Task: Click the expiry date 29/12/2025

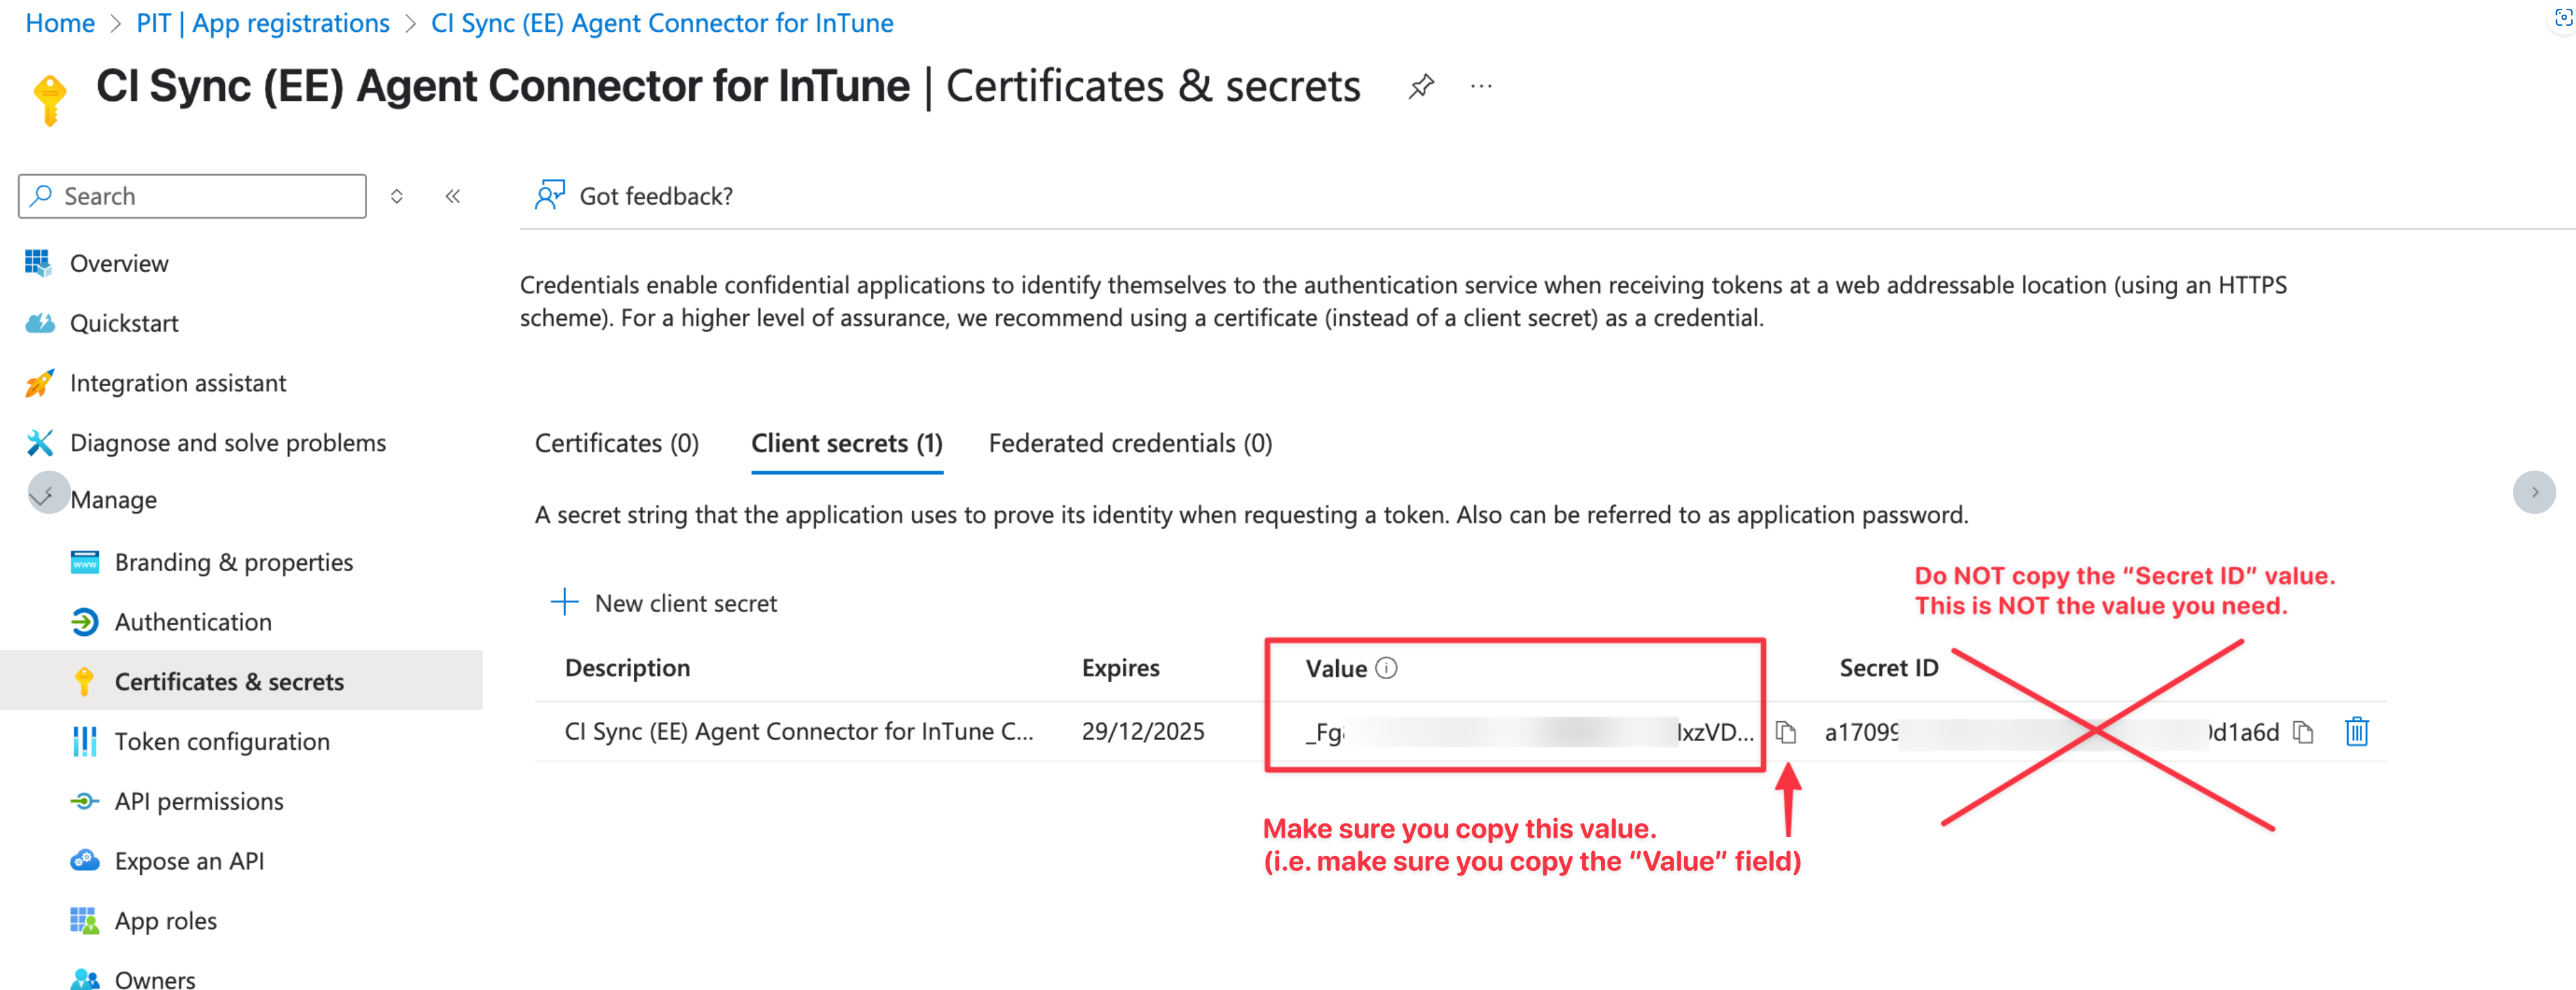Action: click(1143, 731)
